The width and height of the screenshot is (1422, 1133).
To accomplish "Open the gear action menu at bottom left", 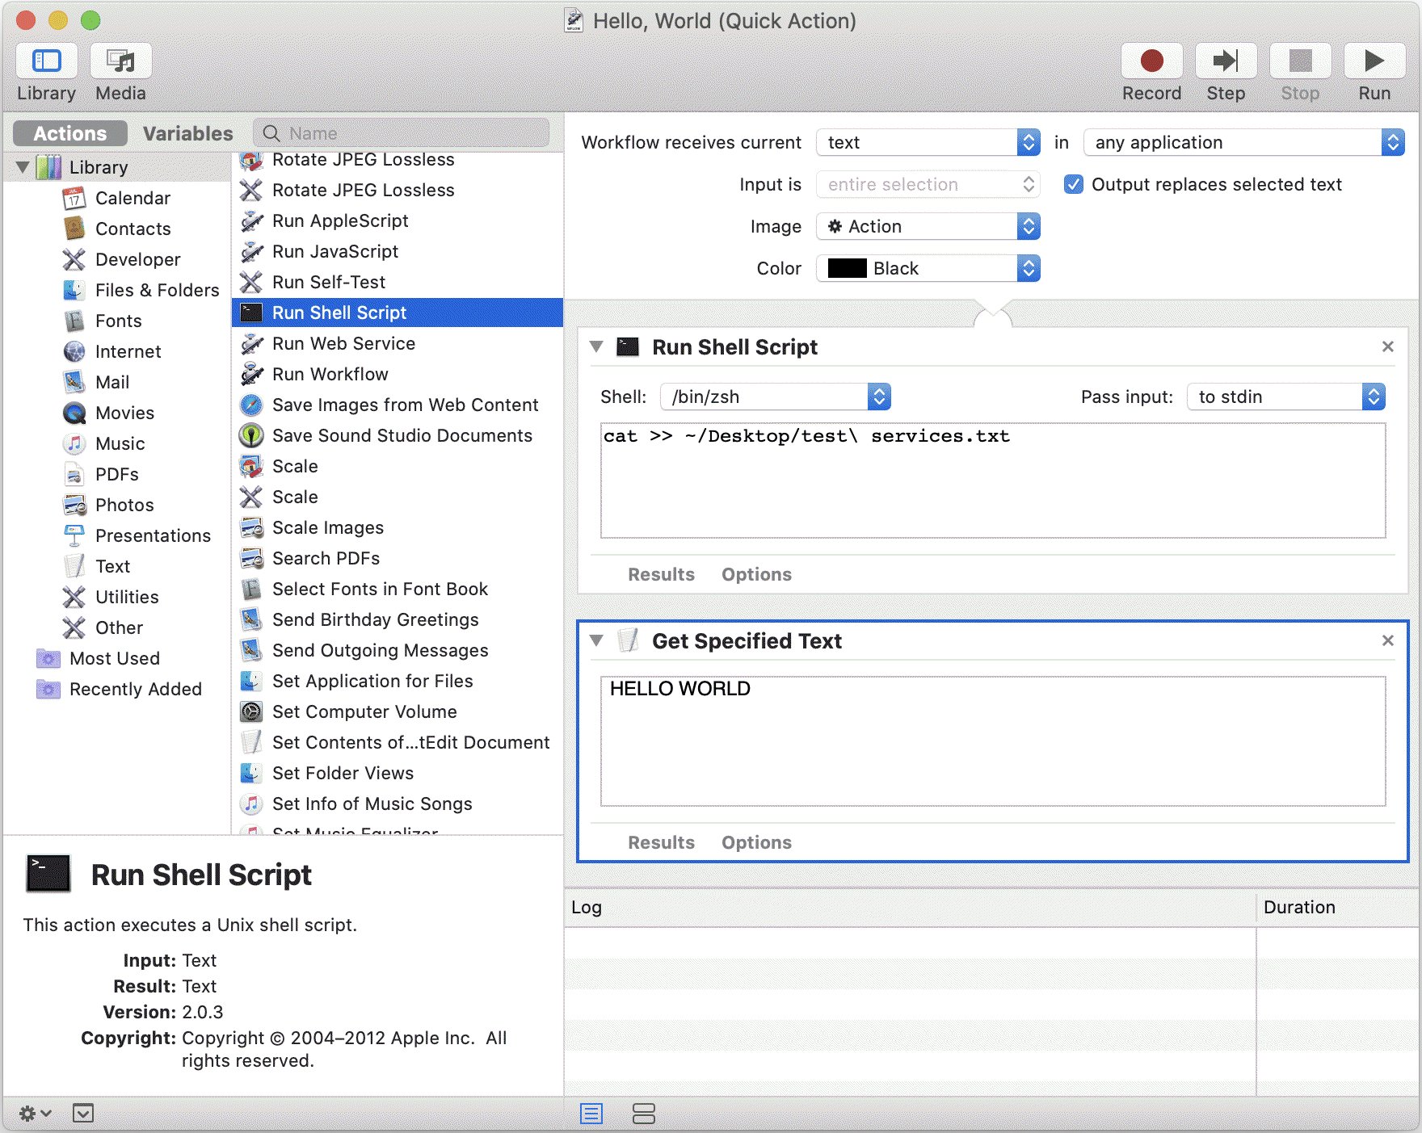I will click(34, 1114).
